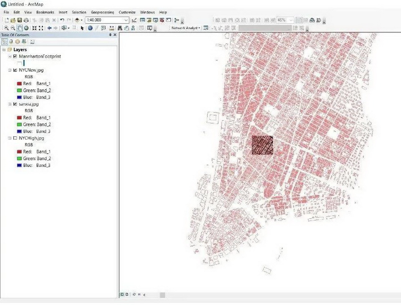
Task: Open the map scale 1:40.000 dropdown
Action: tap(126, 20)
